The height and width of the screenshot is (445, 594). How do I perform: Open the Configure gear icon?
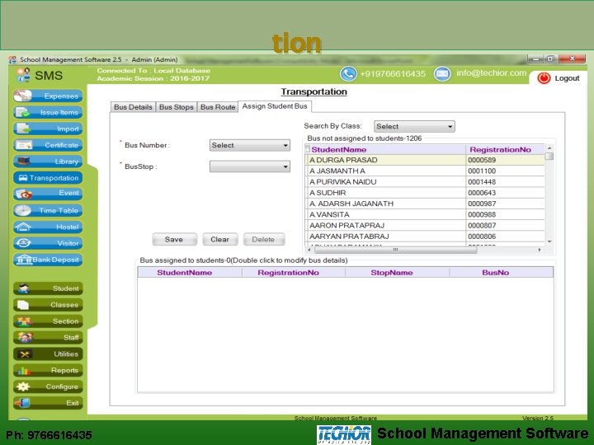23,386
